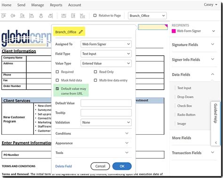Expand Signer Info Fields panel
This screenshot has width=223, height=178.
point(194,60)
